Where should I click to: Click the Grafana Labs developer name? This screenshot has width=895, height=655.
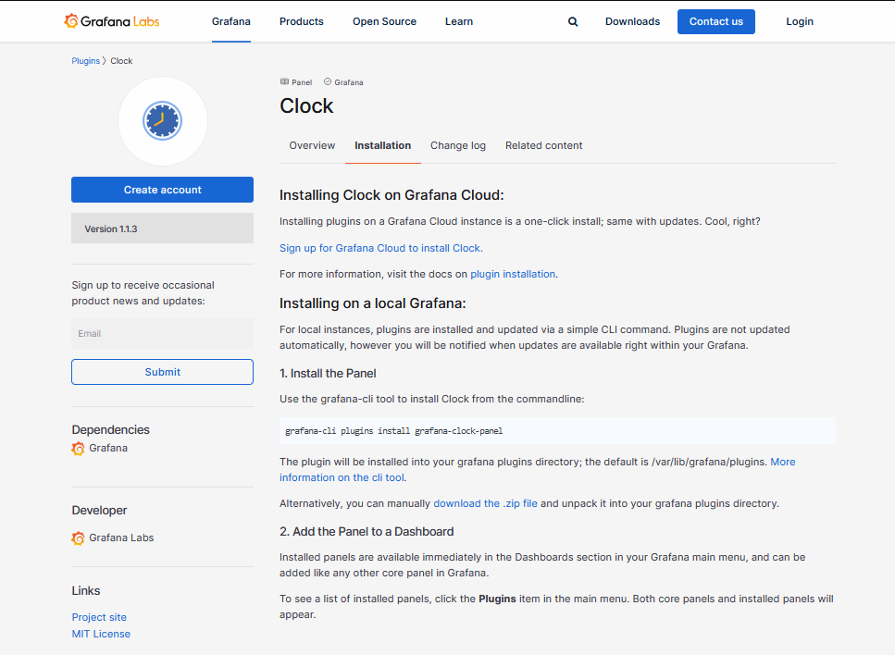[x=121, y=538]
